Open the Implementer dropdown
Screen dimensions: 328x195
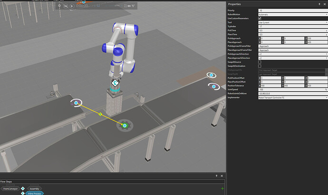coord(293,97)
